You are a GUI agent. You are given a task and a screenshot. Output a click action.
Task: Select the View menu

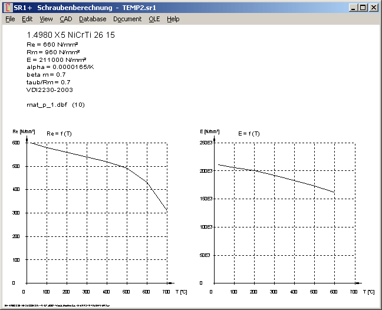46,19
